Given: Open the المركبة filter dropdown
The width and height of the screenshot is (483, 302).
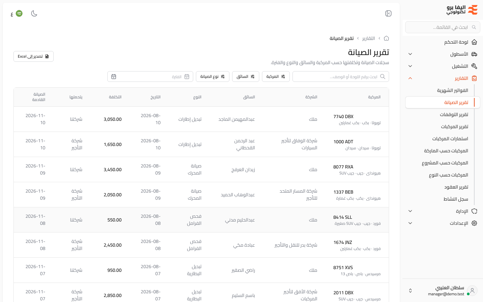Looking at the screenshot, I should (276, 77).
